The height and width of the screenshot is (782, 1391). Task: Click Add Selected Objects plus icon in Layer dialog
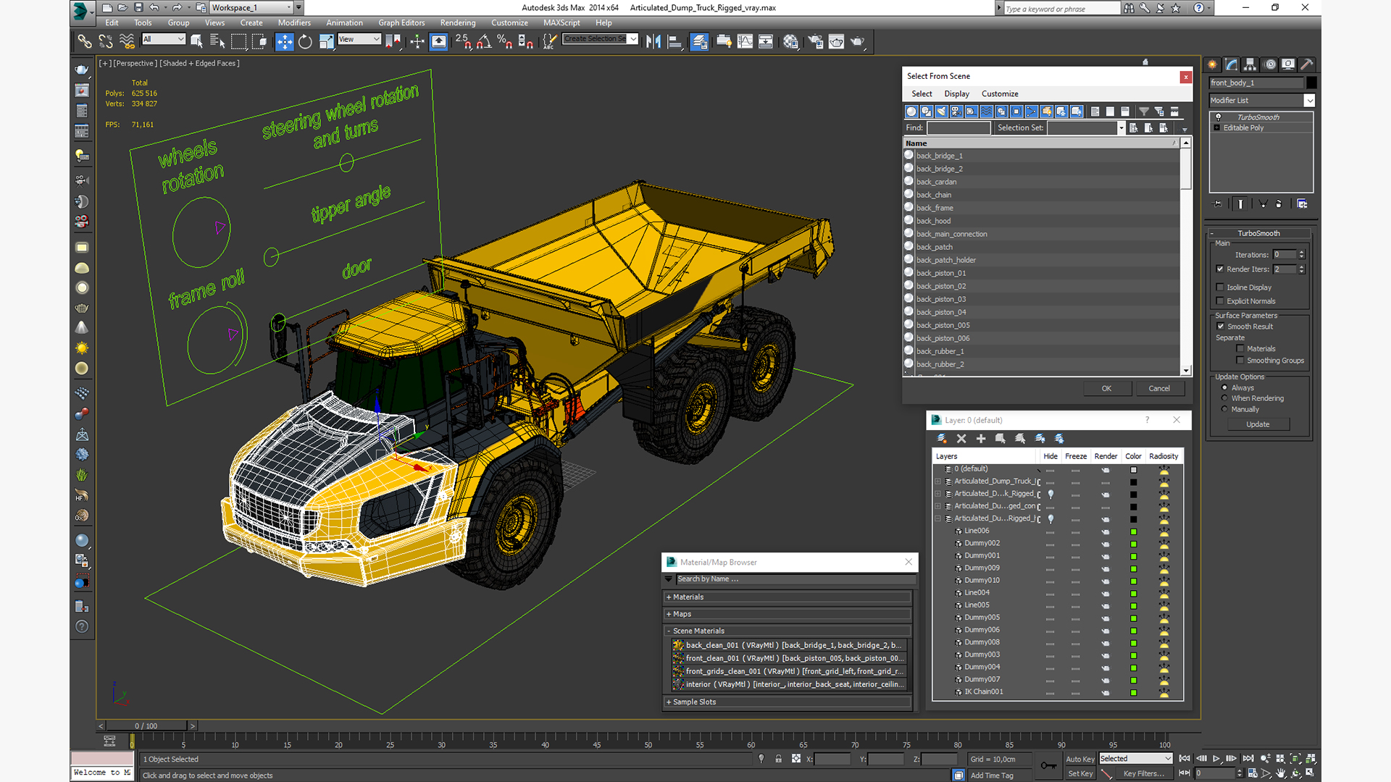[981, 439]
